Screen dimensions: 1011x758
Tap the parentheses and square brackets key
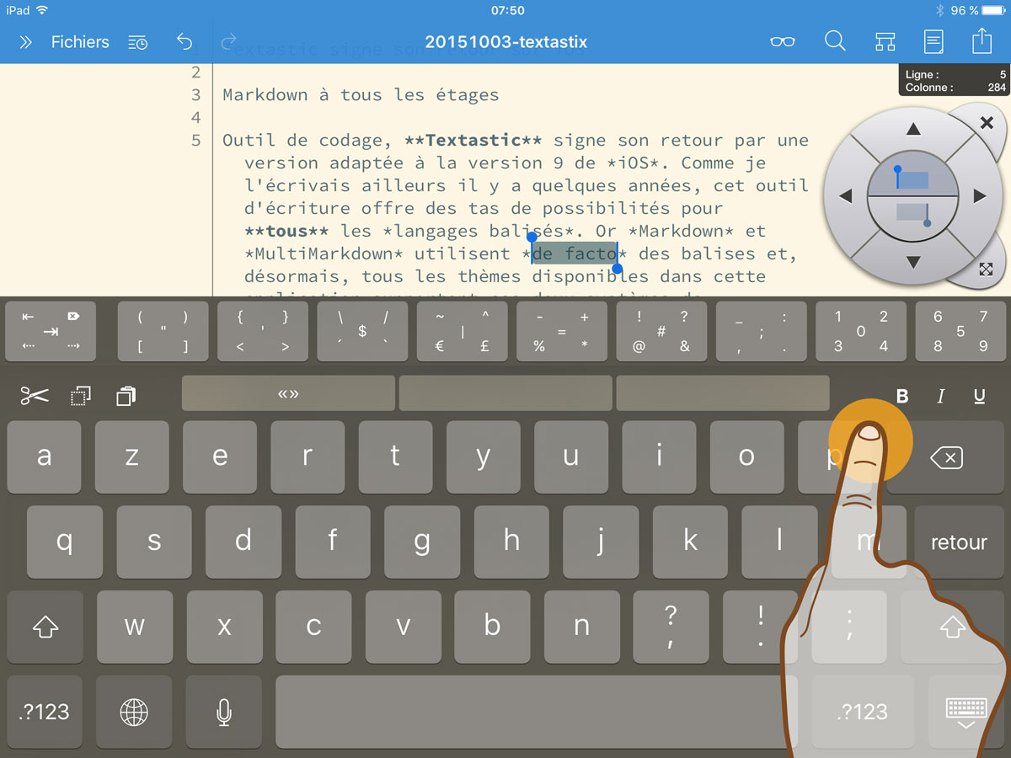coord(163,331)
